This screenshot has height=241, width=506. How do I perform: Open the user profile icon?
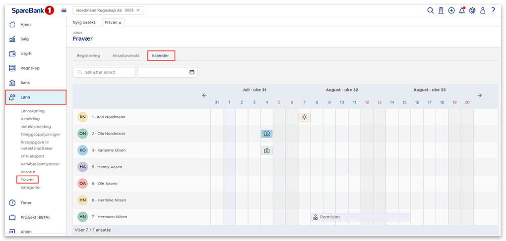point(482,10)
